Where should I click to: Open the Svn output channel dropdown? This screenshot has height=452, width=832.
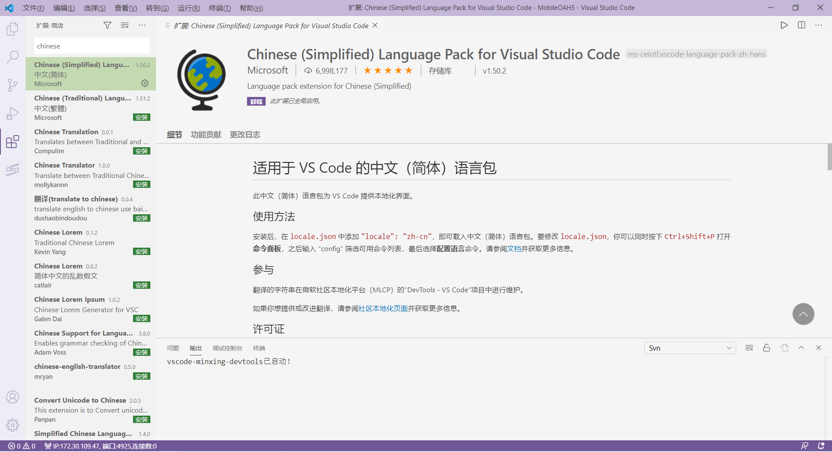(x=690, y=348)
